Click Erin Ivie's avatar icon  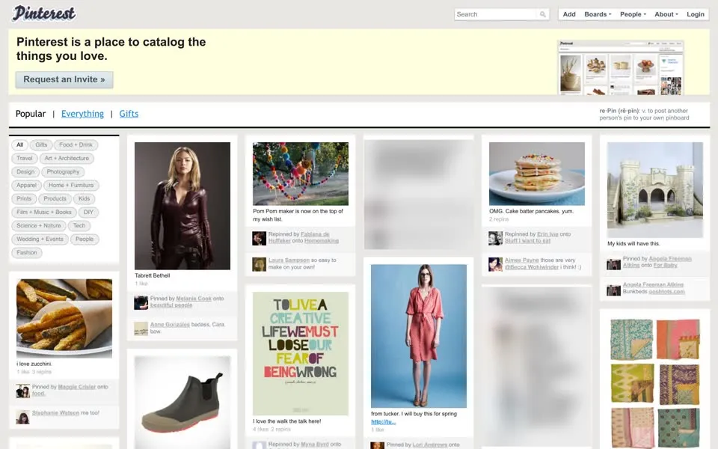[495, 238]
